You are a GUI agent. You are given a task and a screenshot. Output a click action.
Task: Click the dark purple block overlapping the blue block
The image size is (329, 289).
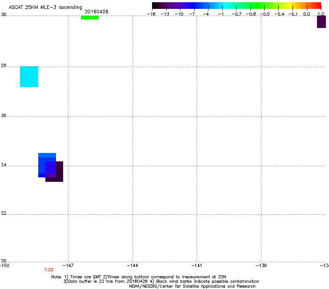(54, 172)
